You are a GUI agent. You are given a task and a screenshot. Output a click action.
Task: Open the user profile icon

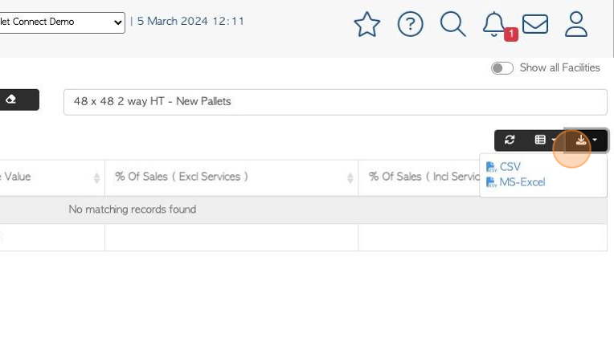pyautogui.click(x=576, y=24)
